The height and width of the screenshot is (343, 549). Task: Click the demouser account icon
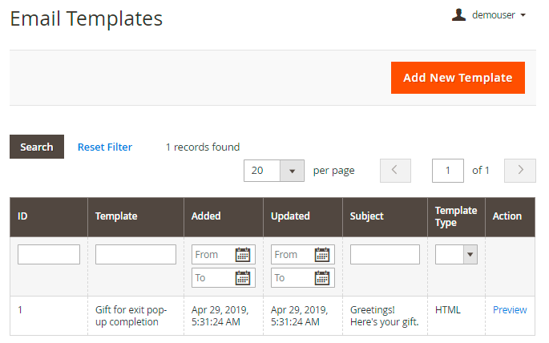pos(458,14)
